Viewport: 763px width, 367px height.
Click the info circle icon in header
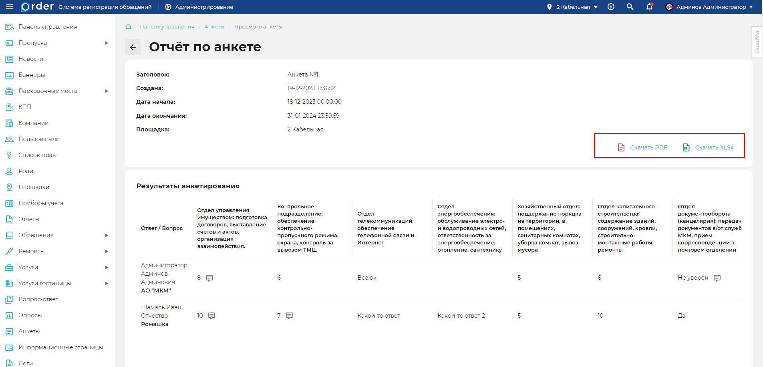pos(611,7)
